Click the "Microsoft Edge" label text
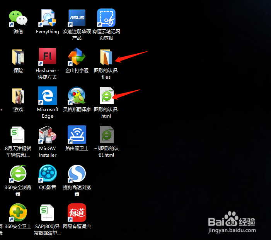271x240 pixels. [48, 113]
